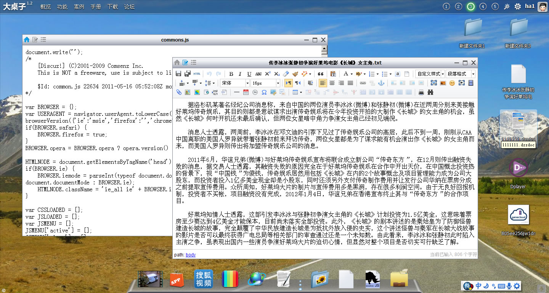Viewport: 549px width, 293px height.
Task: Toggle left-to-right text direction
Action: point(289,83)
